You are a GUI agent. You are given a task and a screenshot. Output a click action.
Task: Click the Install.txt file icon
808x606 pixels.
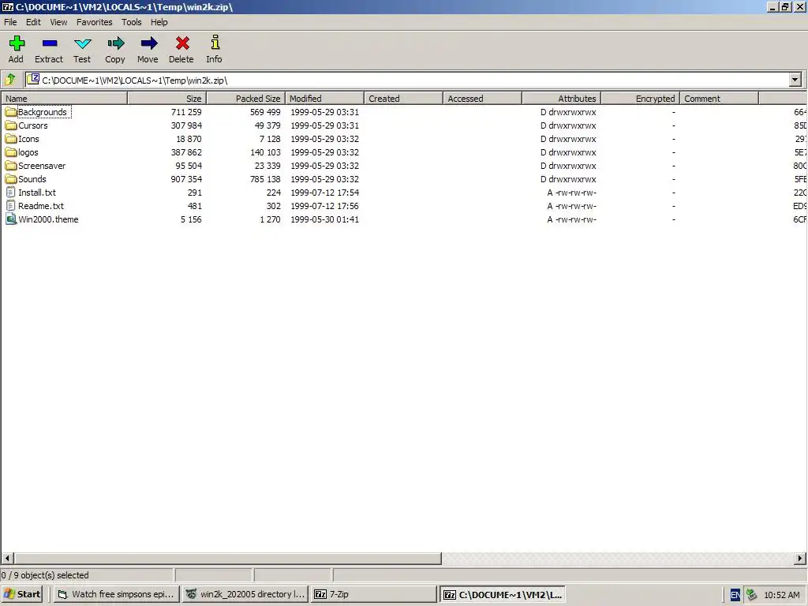click(11, 193)
